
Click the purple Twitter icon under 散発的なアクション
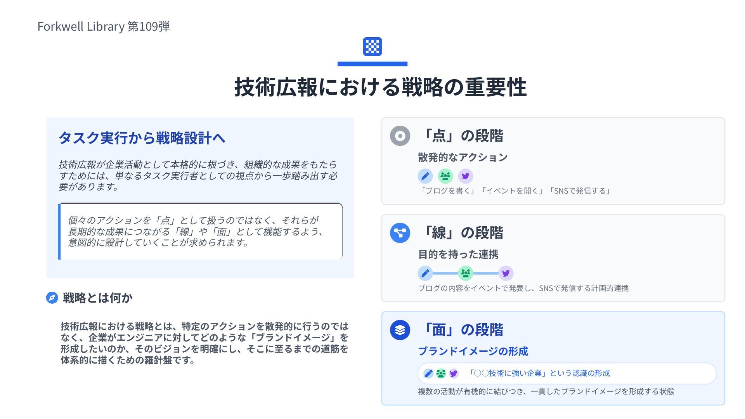[466, 176]
